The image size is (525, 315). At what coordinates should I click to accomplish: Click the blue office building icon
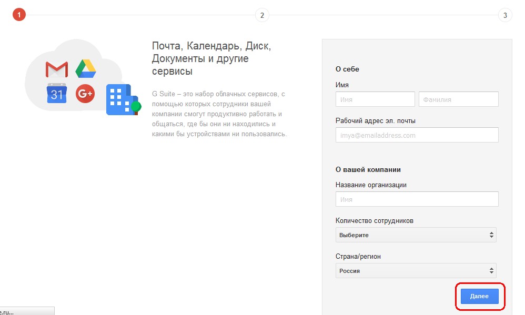(x=123, y=100)
